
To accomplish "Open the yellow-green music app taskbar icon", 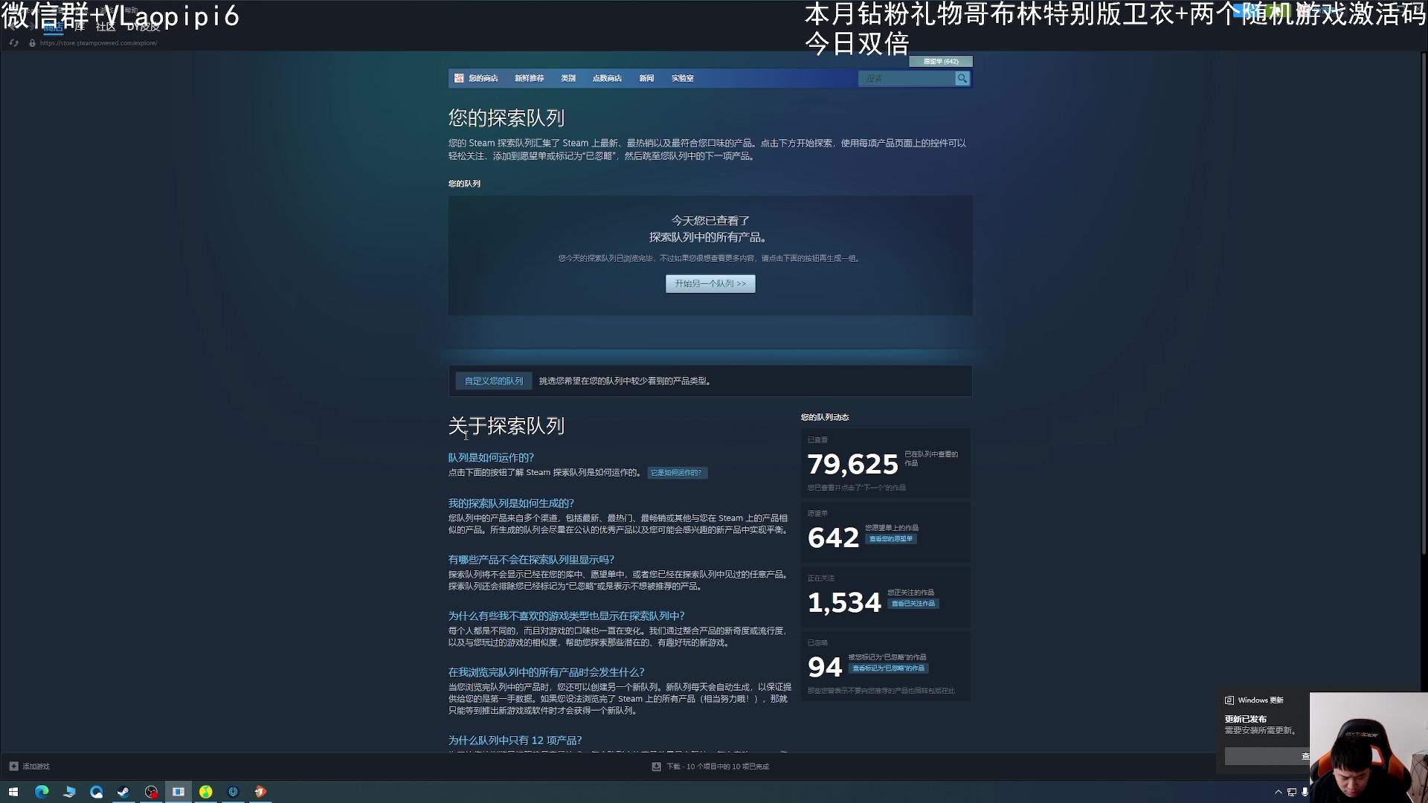I will tap(206, 792).
